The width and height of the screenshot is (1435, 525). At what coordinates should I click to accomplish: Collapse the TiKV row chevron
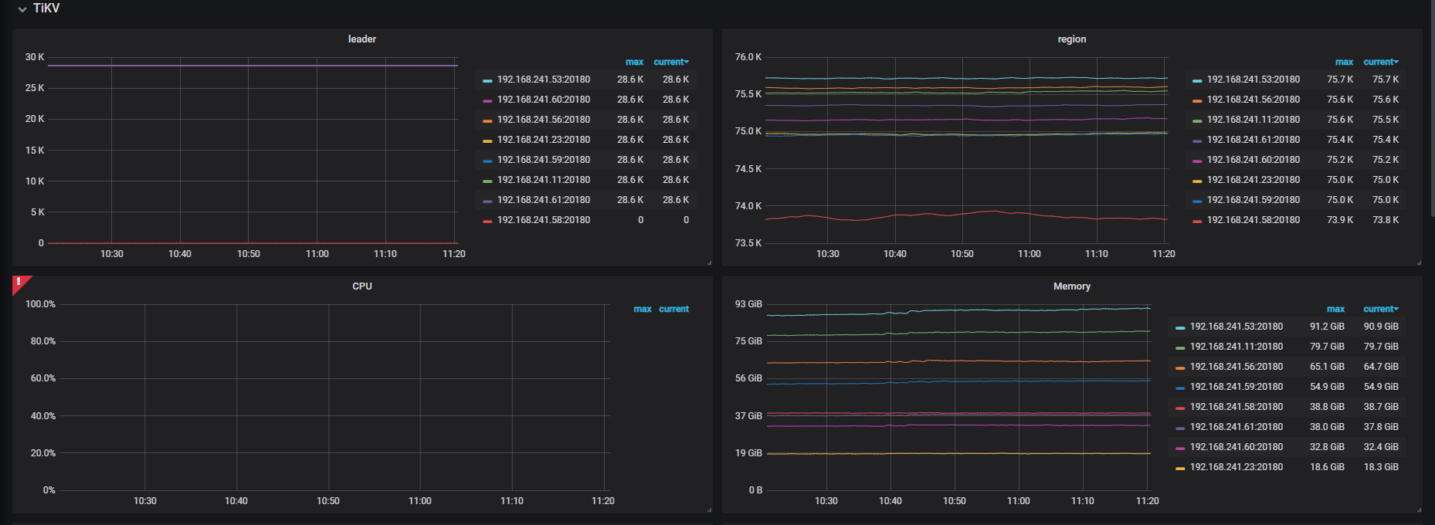(22, 9)
